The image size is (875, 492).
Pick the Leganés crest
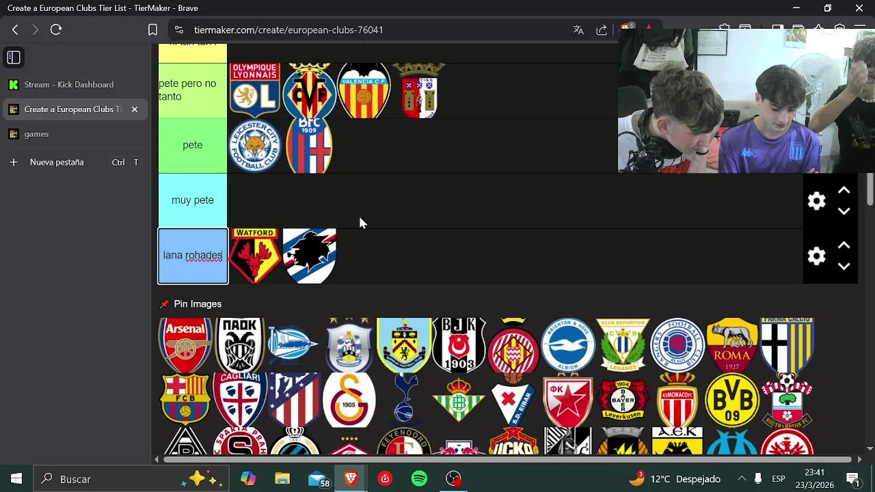click(x=623, y=345)
